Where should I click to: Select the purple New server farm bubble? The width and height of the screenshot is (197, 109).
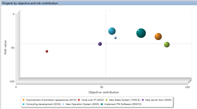click(100, 44)
